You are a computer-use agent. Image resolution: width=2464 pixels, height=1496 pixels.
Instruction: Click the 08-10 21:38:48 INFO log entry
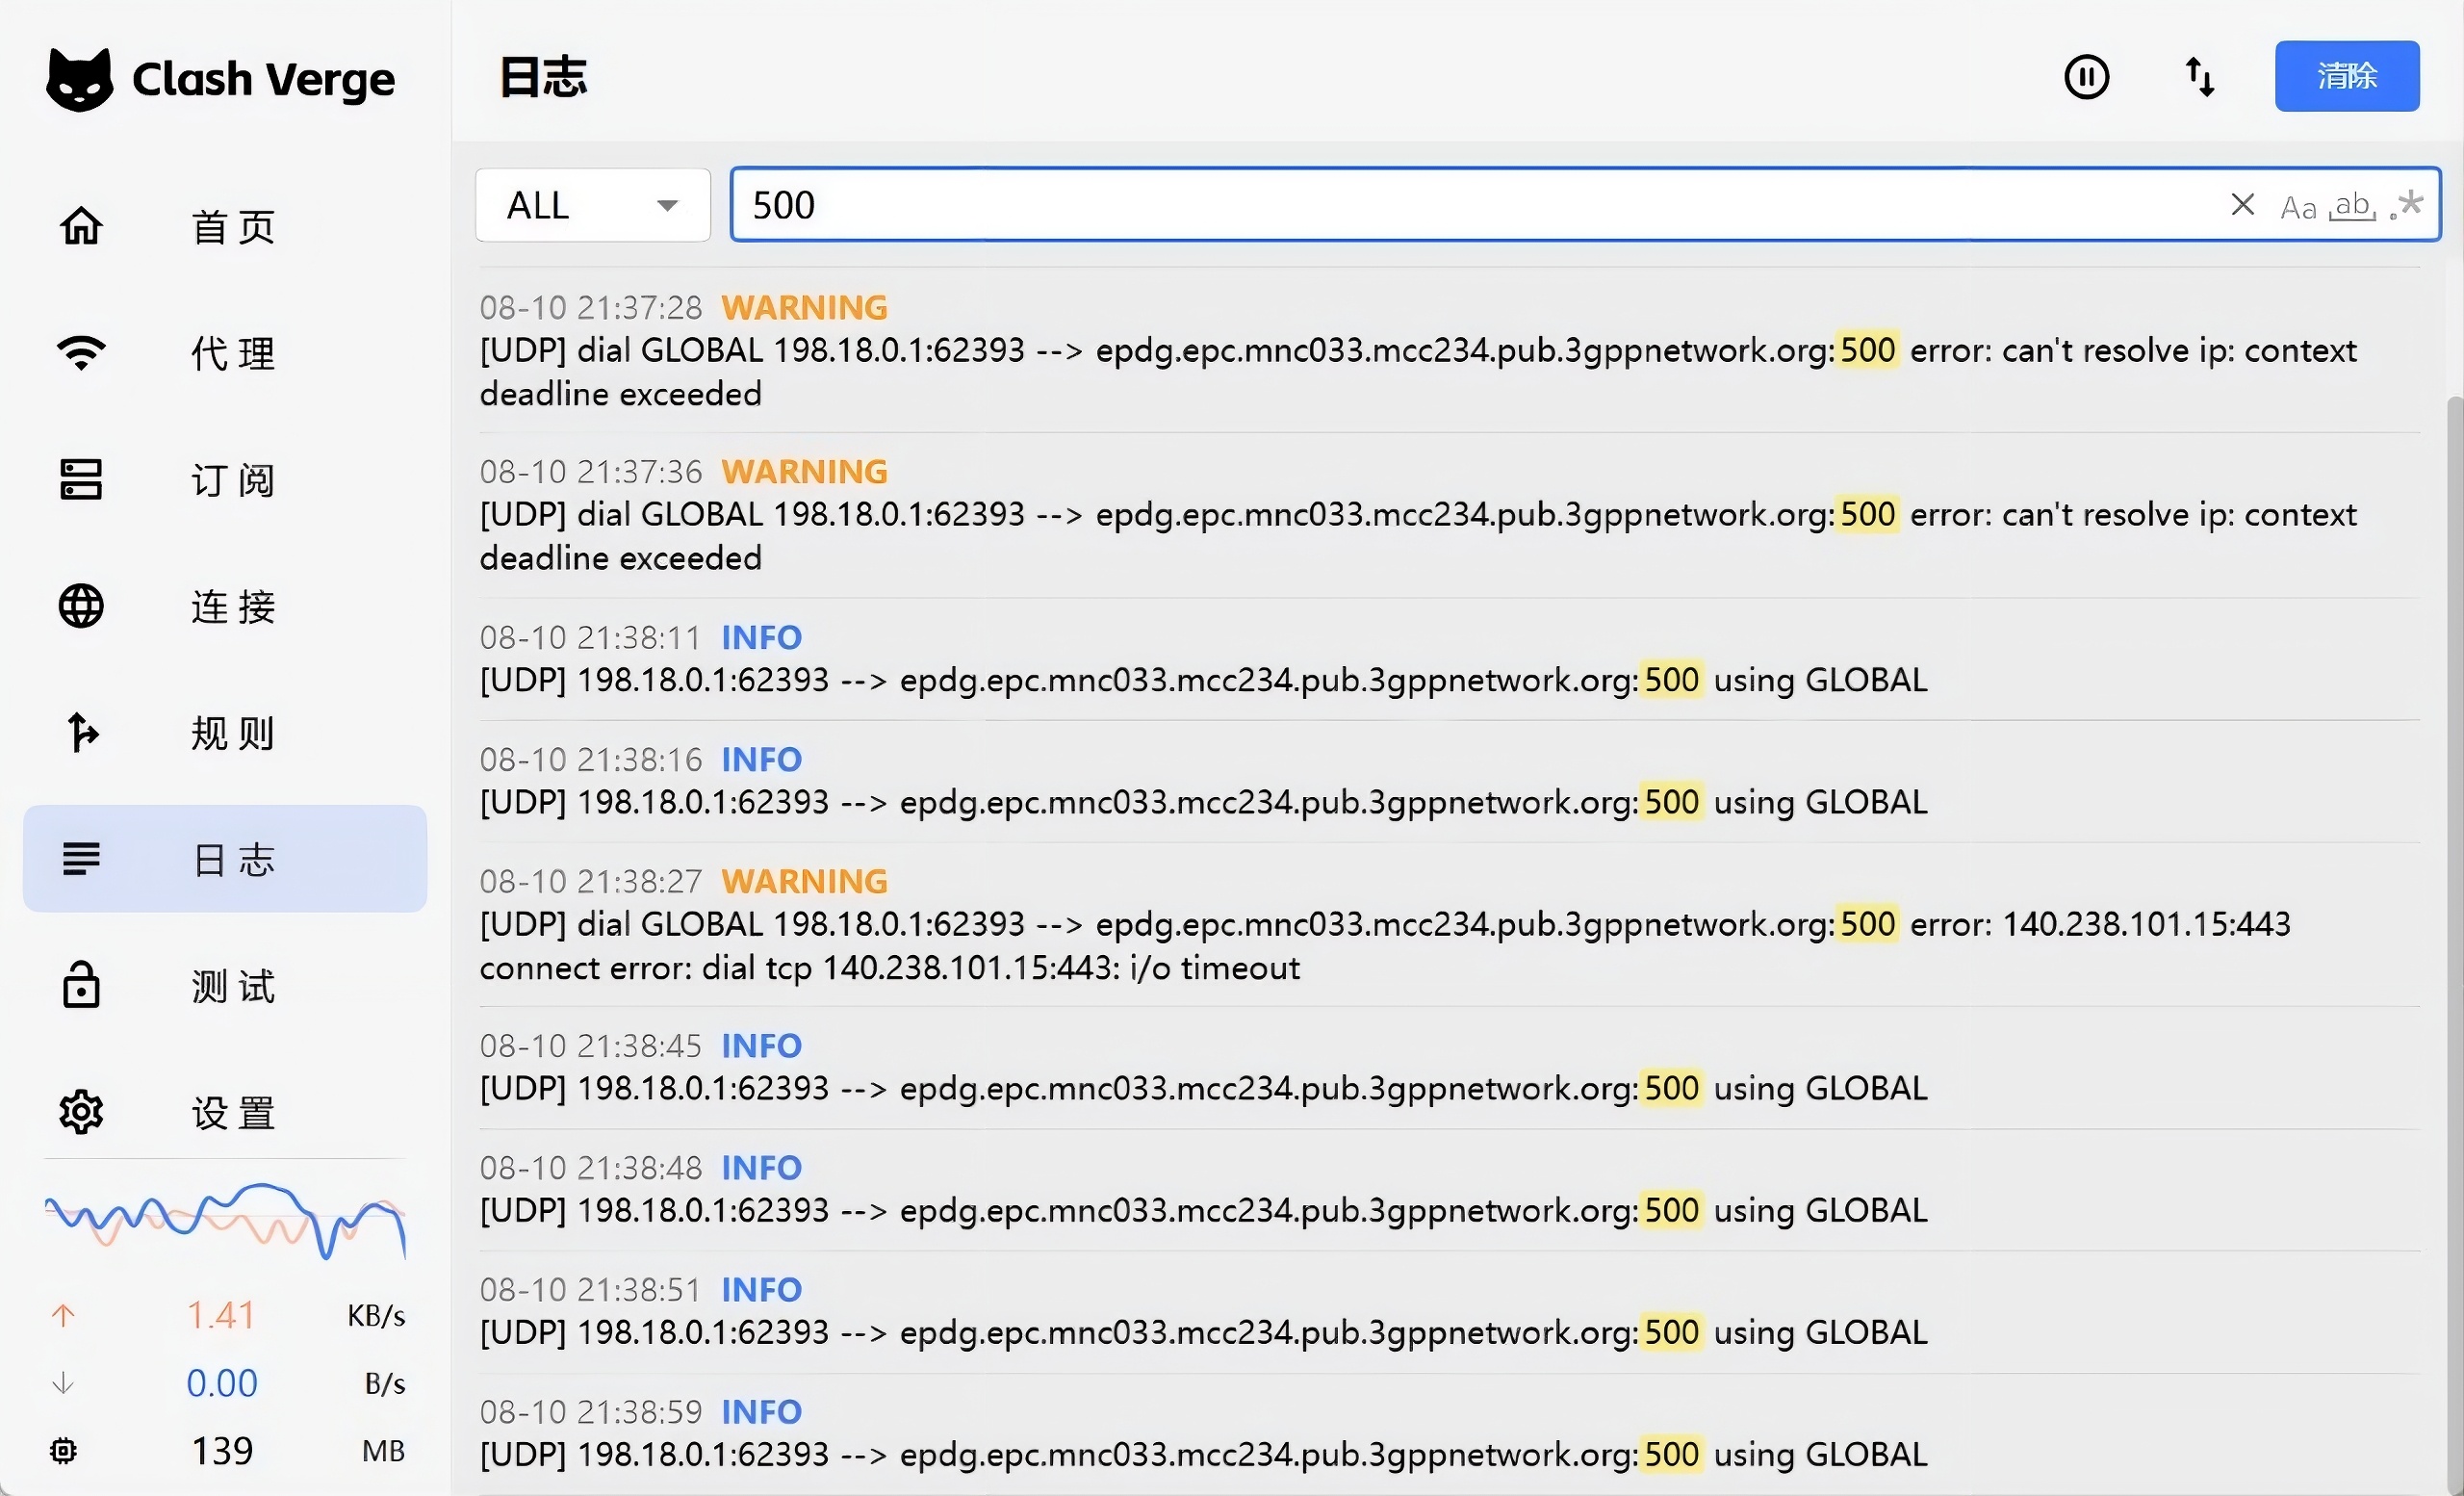(1449, 1189)
